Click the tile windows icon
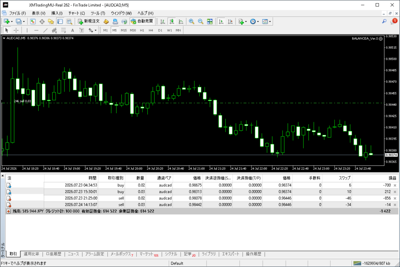The width and height of the screenshot is (400, 267). tap(210, 21)
